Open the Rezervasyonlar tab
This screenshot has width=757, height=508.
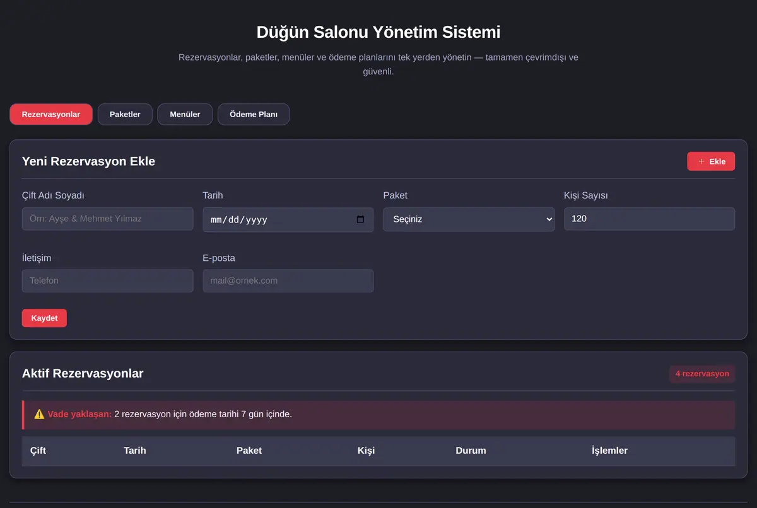click(51, 114)
